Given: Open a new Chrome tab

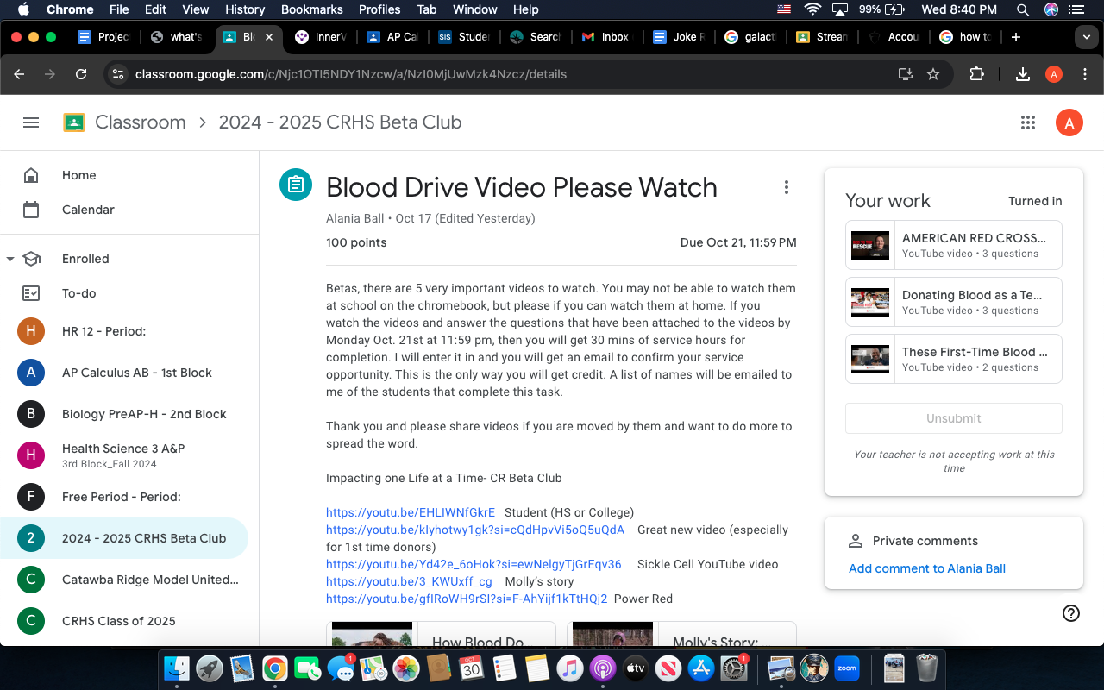Looking at the screenshot, I should point(1016,37).
